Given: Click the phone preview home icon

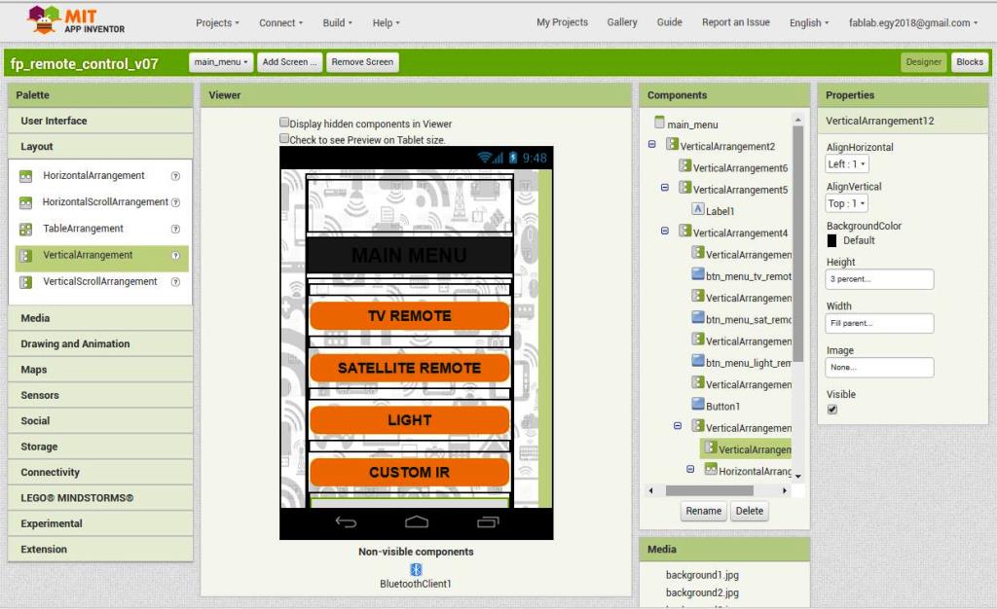Looking at the screenshot, I should pyautogui.click(x=417, y=522).
